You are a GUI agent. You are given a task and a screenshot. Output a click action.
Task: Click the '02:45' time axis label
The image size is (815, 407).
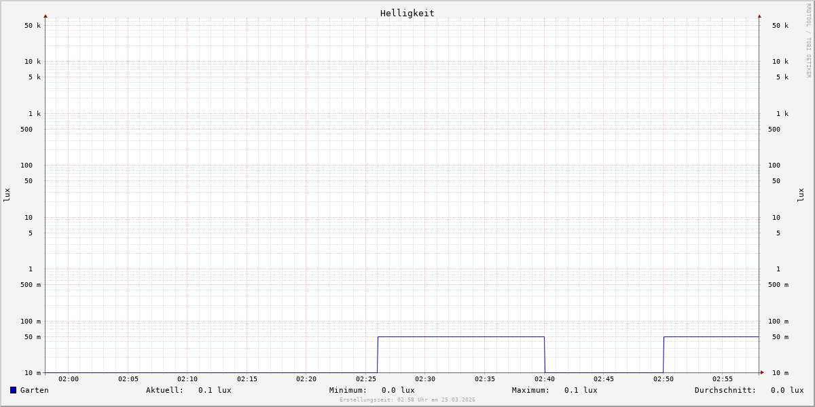click(x=604, y=379)
